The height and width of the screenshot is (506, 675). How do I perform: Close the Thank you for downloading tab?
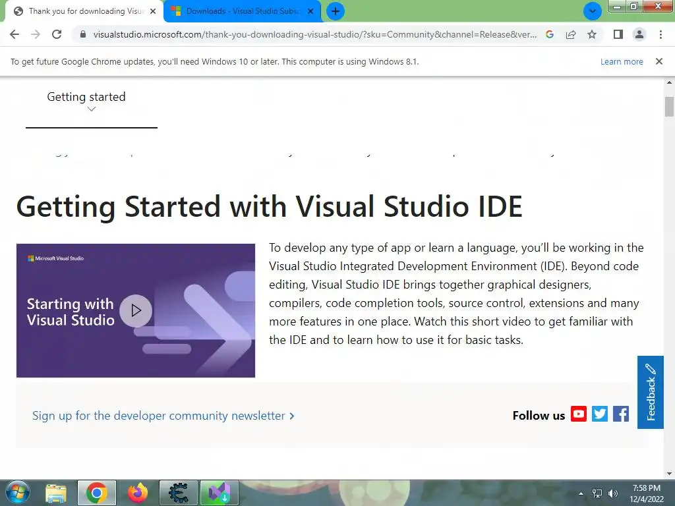pyautogui.click(x=153, y=12)
